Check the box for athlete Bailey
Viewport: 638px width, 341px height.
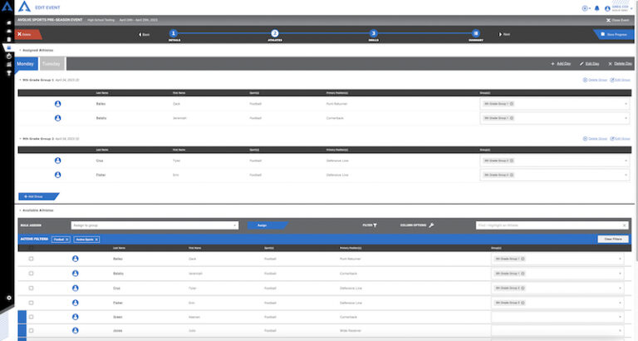(31, 259)
